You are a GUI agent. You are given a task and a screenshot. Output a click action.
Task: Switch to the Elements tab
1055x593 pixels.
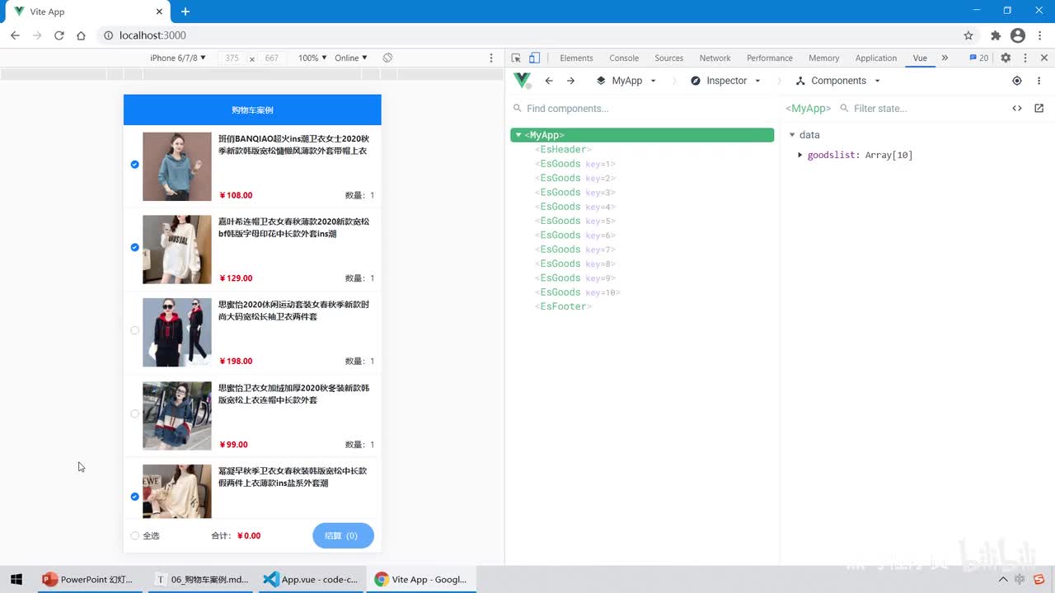tap(576, 58)
